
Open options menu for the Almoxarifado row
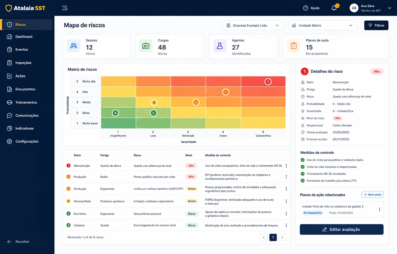pos(286,201)
